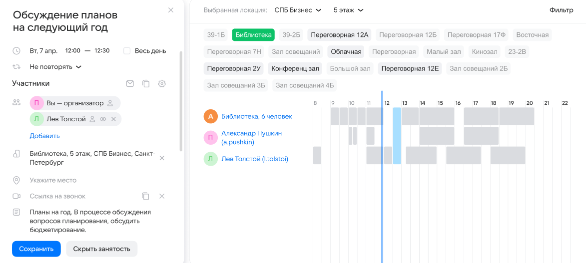The image size is (586, 263).
Task: Clear the Ссылка на звонок field
Action: [162, 196]
